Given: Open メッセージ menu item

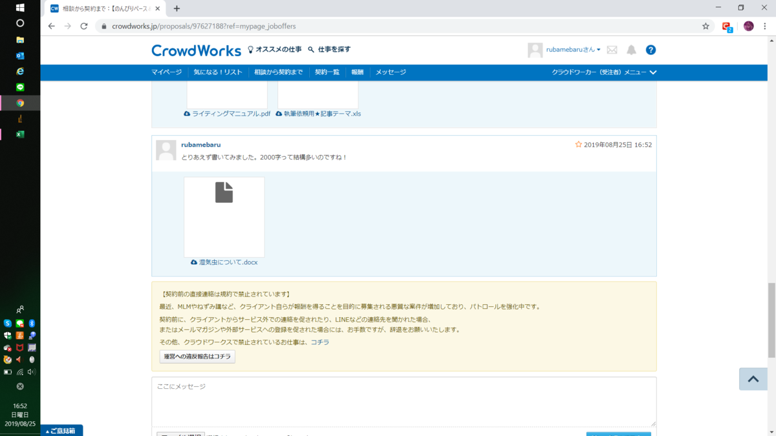Looking at the screenshot, I should pos(391,72).
